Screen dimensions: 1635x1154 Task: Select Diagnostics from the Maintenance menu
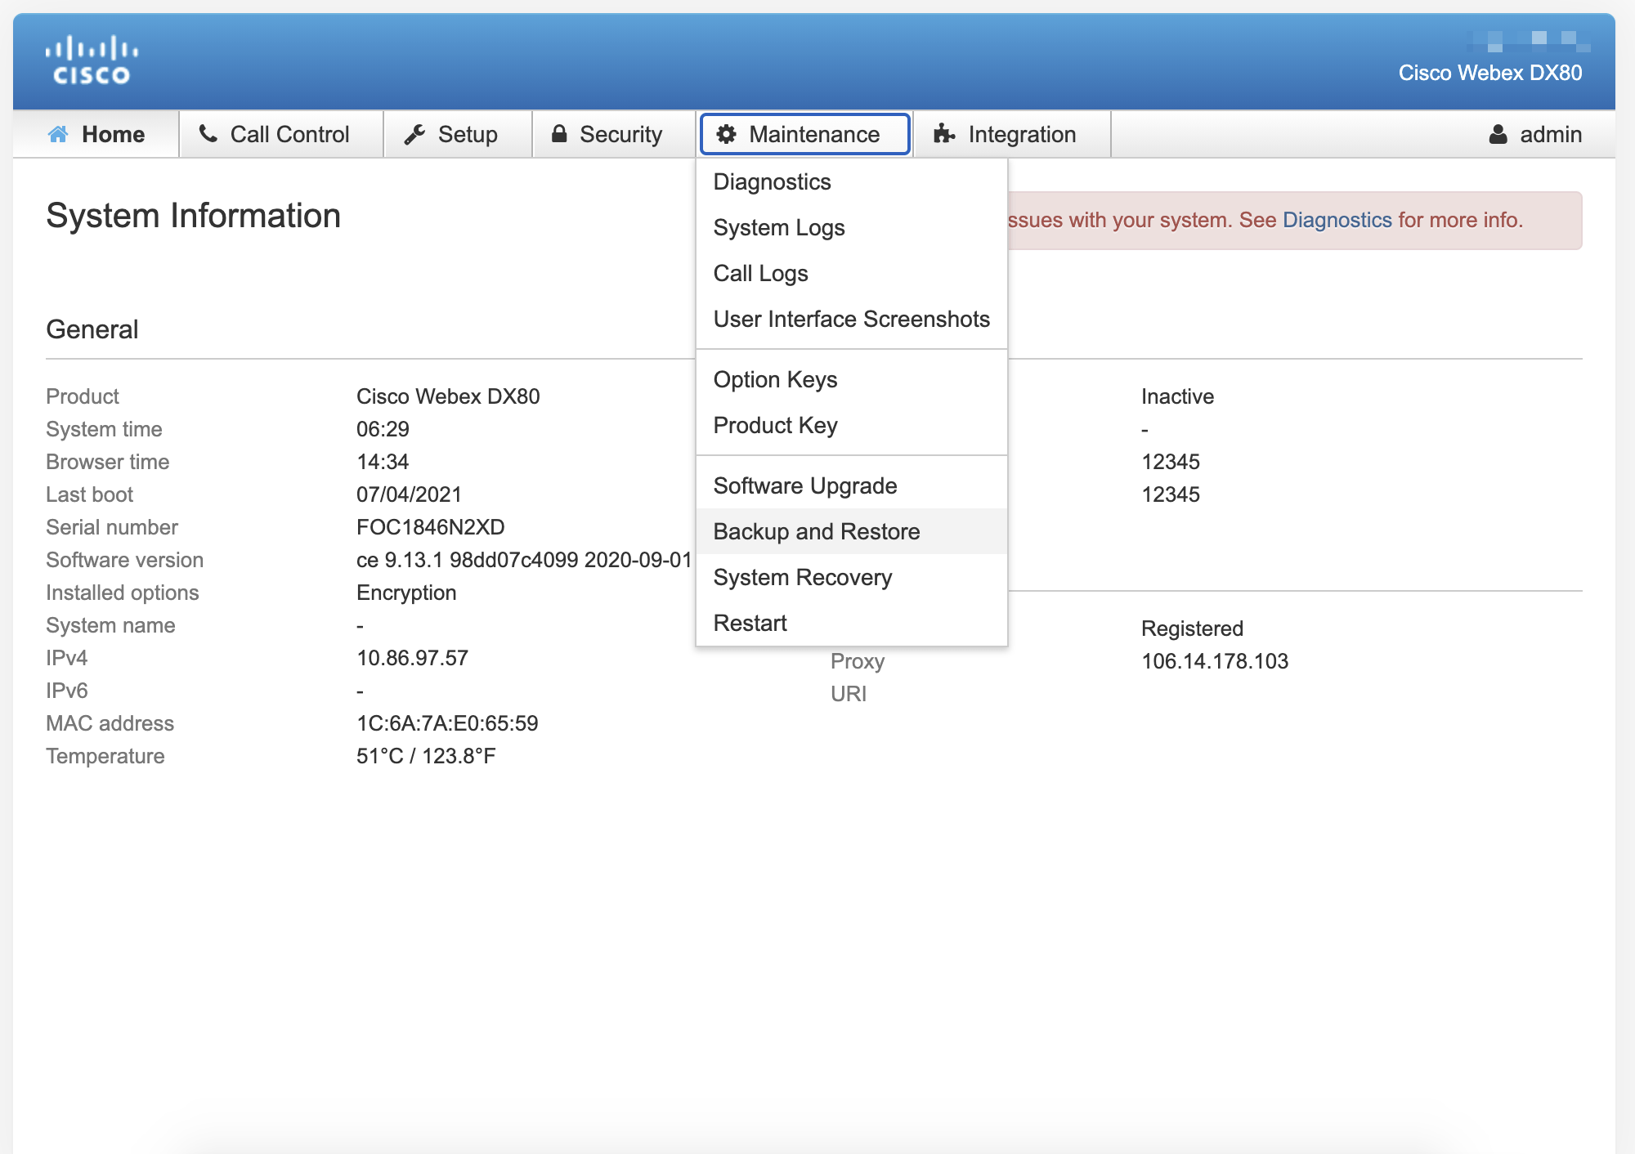click(x=852, y=181)
